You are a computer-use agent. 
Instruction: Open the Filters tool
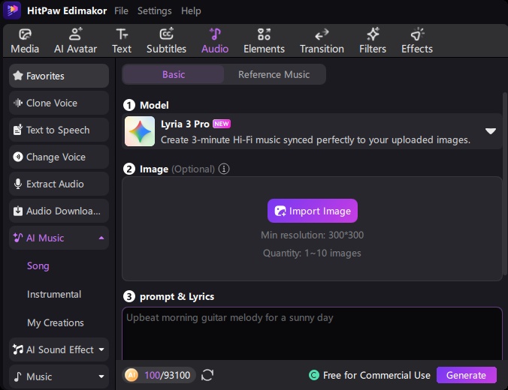coord(373,41)
